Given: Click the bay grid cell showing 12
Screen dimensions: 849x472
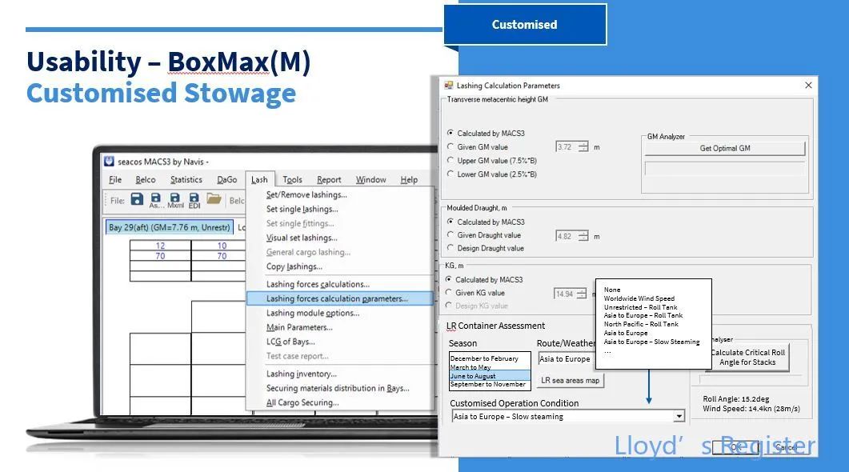Looking at the screenshot, I should pos(160,246).
